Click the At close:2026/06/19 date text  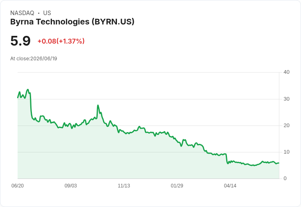pos(34,59)
